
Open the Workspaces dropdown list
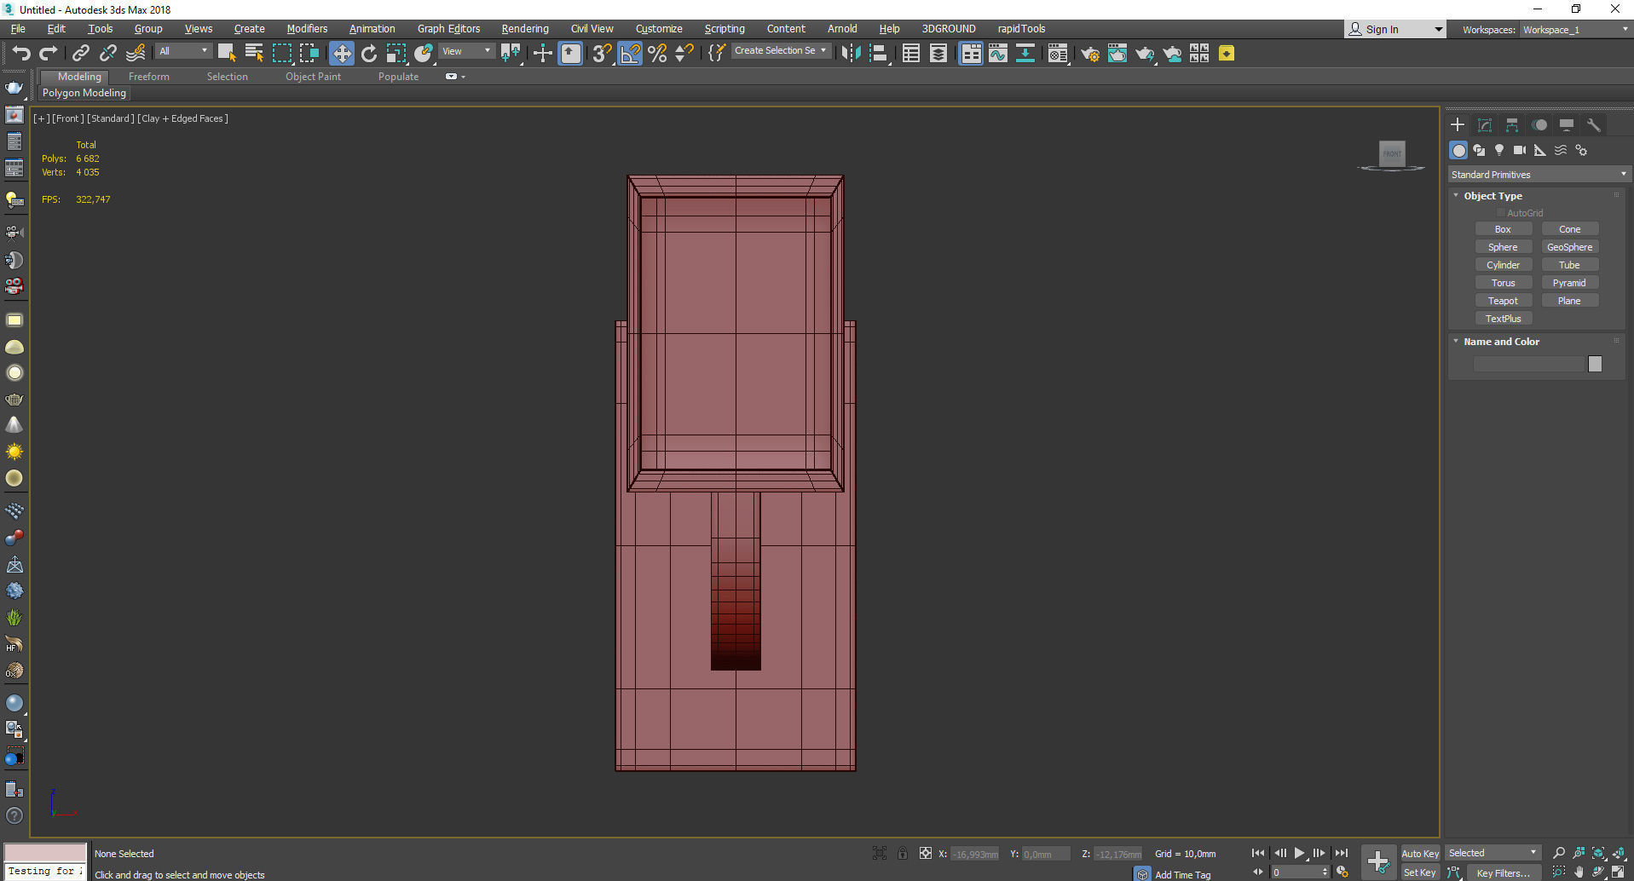point(1575,30)
